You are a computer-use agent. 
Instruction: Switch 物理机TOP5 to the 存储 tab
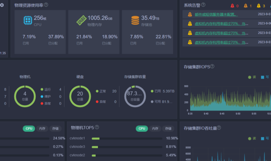(x=168, y=129)
